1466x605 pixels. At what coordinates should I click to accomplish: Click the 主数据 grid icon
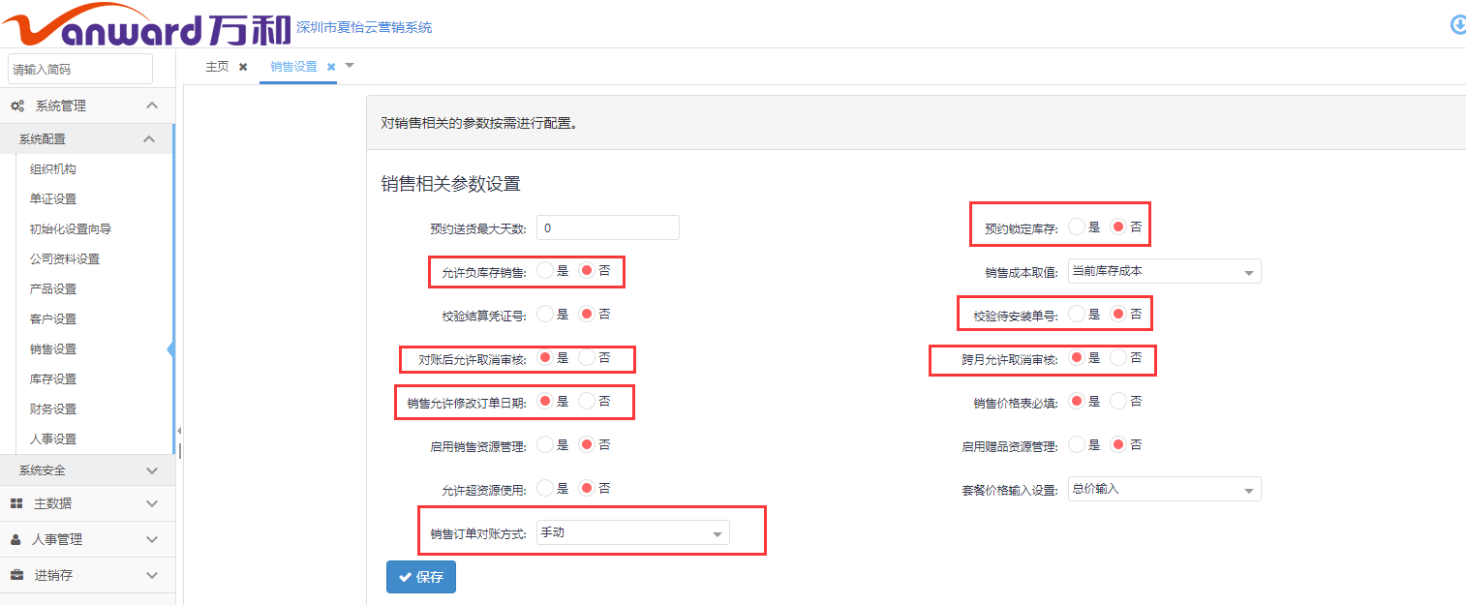(16, 503)
